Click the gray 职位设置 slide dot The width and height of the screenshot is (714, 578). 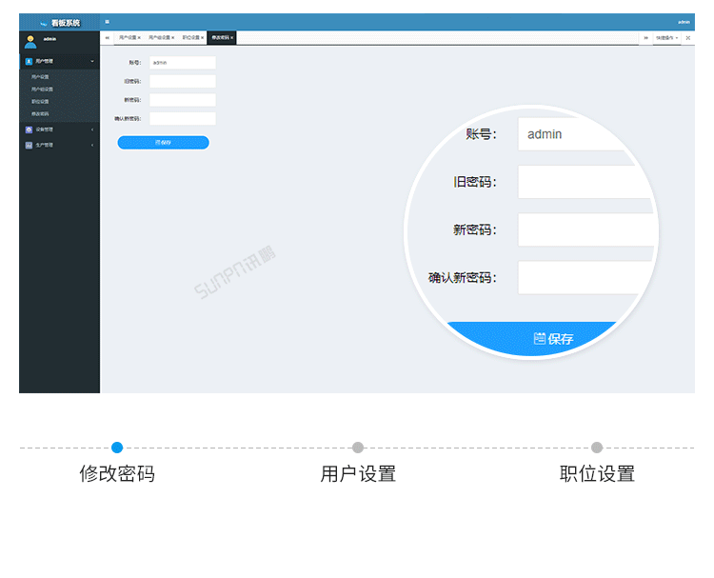pyautogui.click(x=597, y=448)
